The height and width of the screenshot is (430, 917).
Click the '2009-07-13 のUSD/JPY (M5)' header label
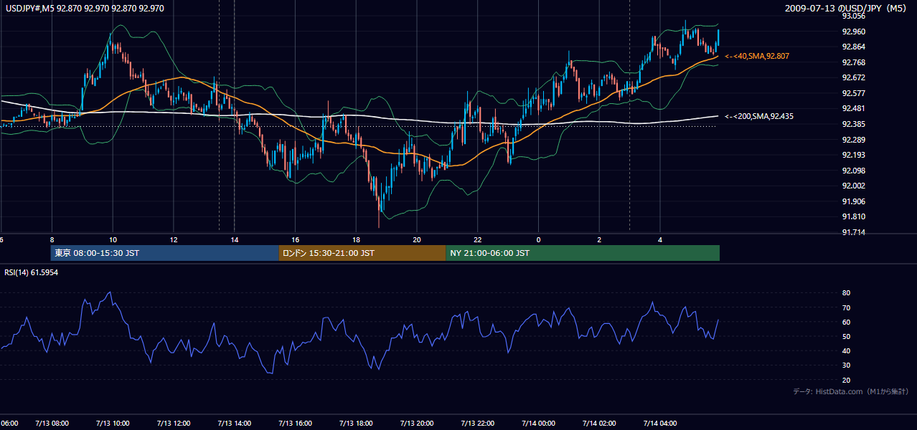click(x=847, y=8)
